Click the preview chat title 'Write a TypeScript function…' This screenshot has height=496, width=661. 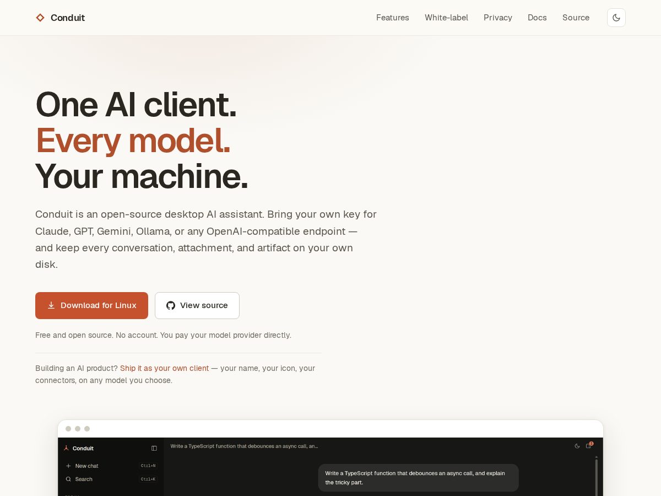click(244, 446)
